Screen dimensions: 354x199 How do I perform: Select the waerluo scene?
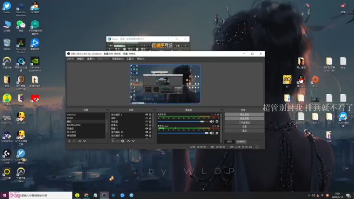(86, 115)
